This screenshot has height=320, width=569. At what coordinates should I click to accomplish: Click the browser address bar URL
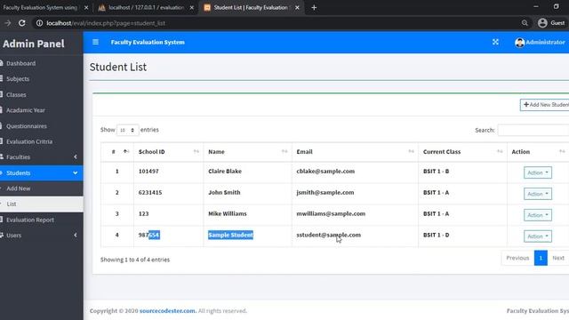coord(106,23)
